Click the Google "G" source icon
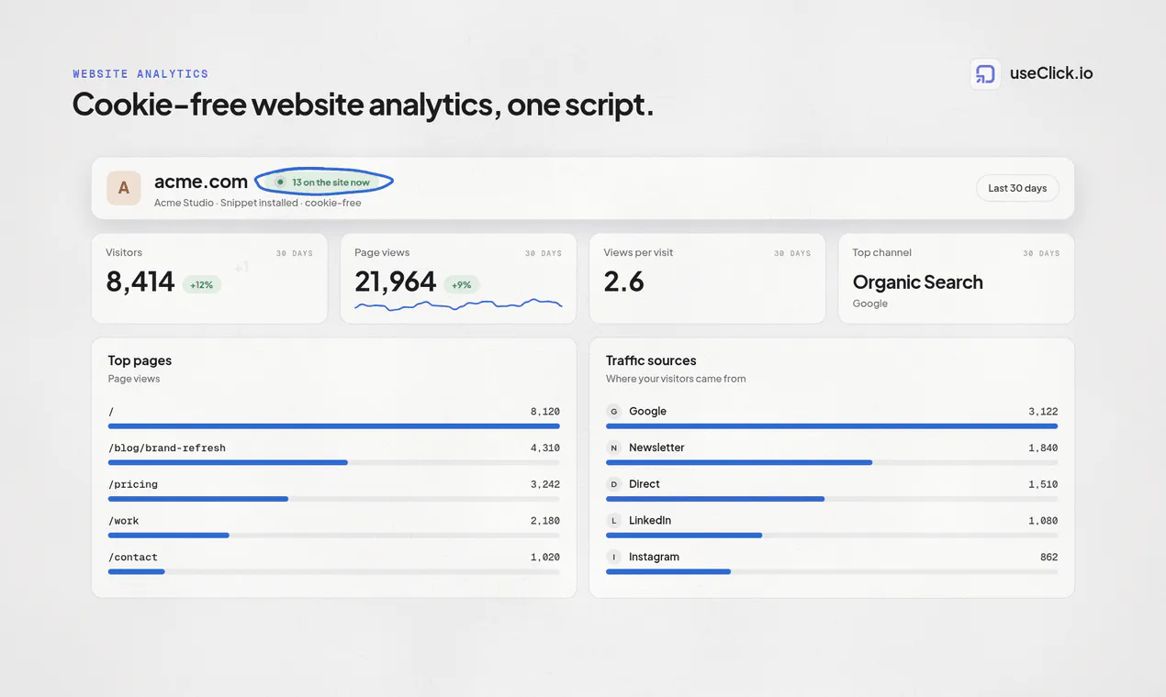Screen dimensions: 1166x697 (x=614, y=412)
